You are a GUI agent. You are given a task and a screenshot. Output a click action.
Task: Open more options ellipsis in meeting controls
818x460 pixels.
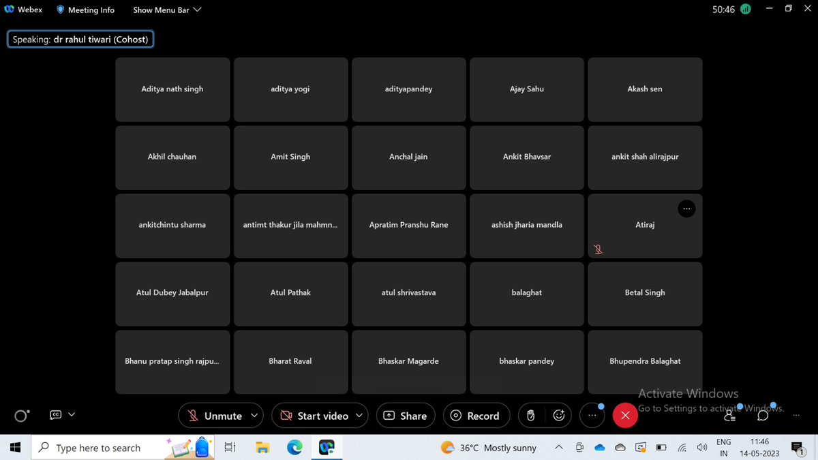[x=592, y=416]
